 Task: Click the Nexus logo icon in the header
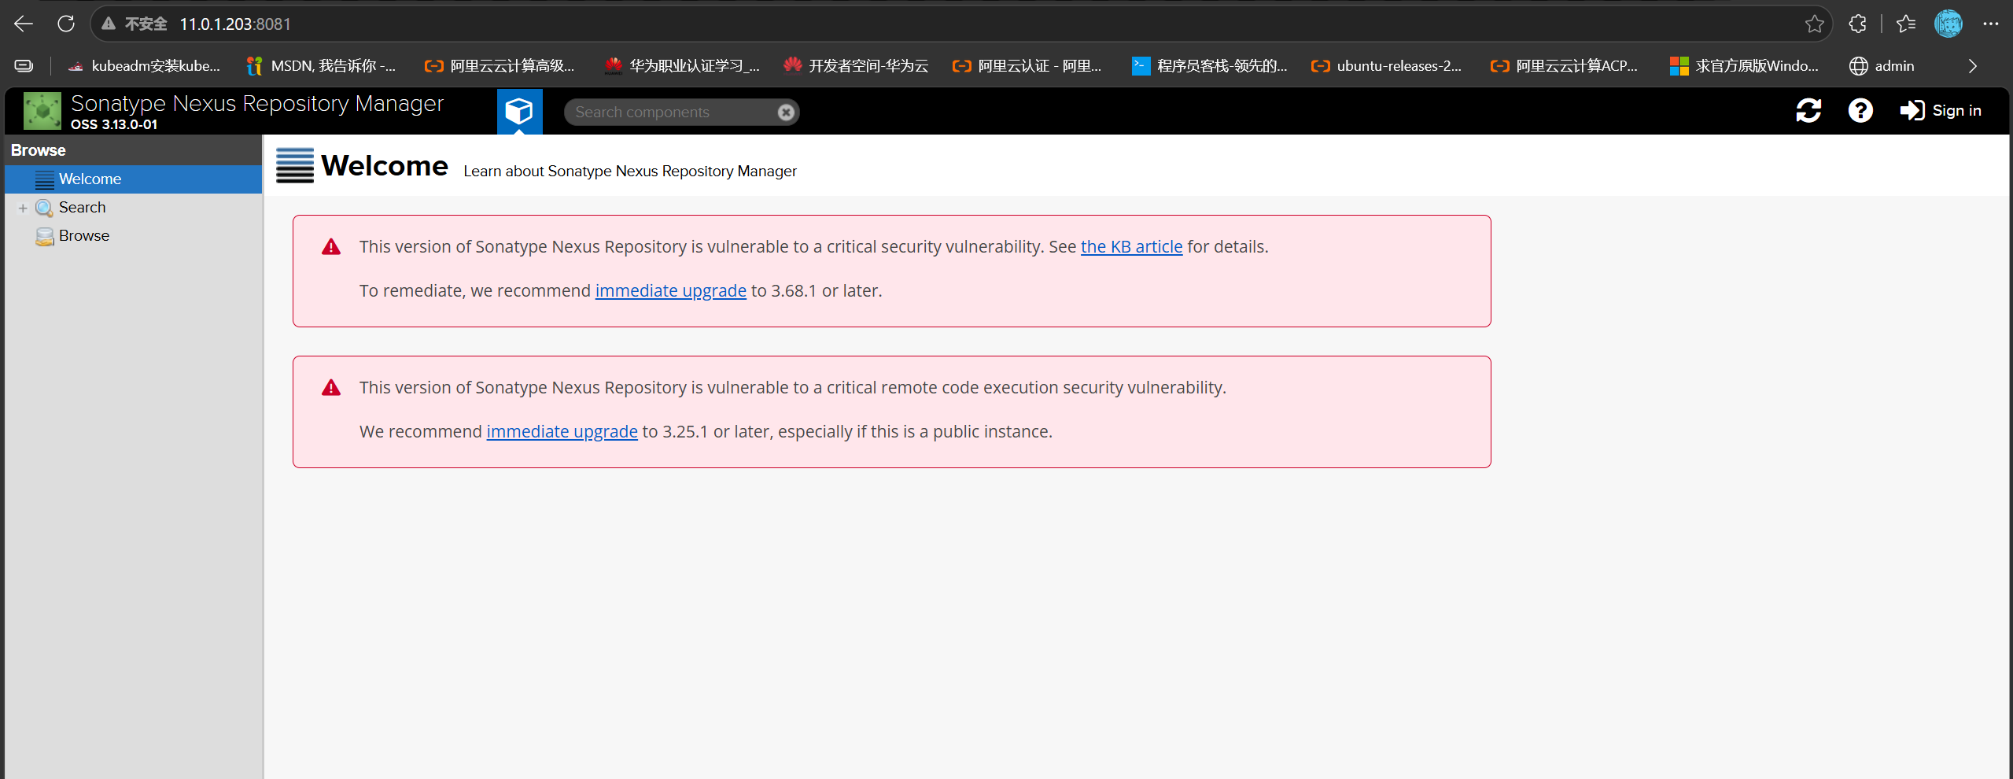(42, 111)
